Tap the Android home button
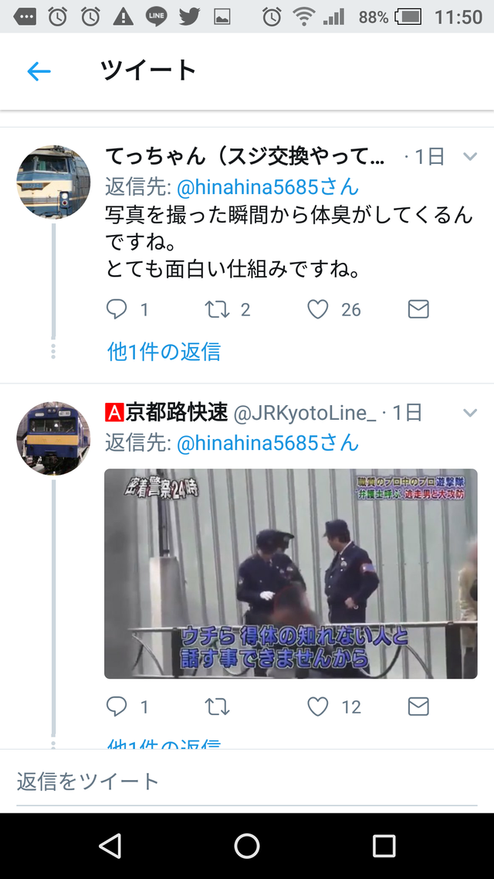Image resolution: width=494 pixels, height=879 pixels. pyautogui.click(x=247, y=845)
